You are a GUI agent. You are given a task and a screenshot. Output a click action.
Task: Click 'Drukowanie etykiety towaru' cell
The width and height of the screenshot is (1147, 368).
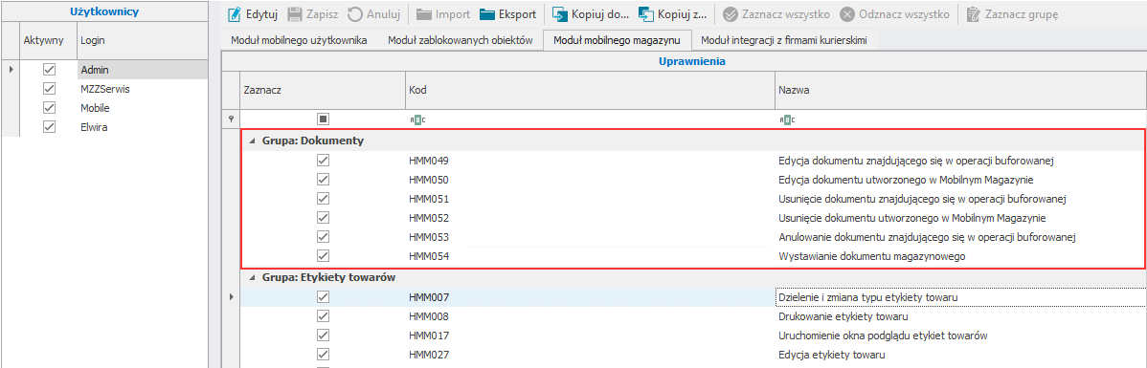[x=959, y=317]
